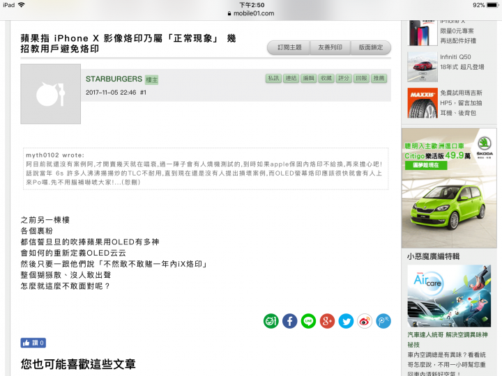Share the post via the Plurk icon

383,321
